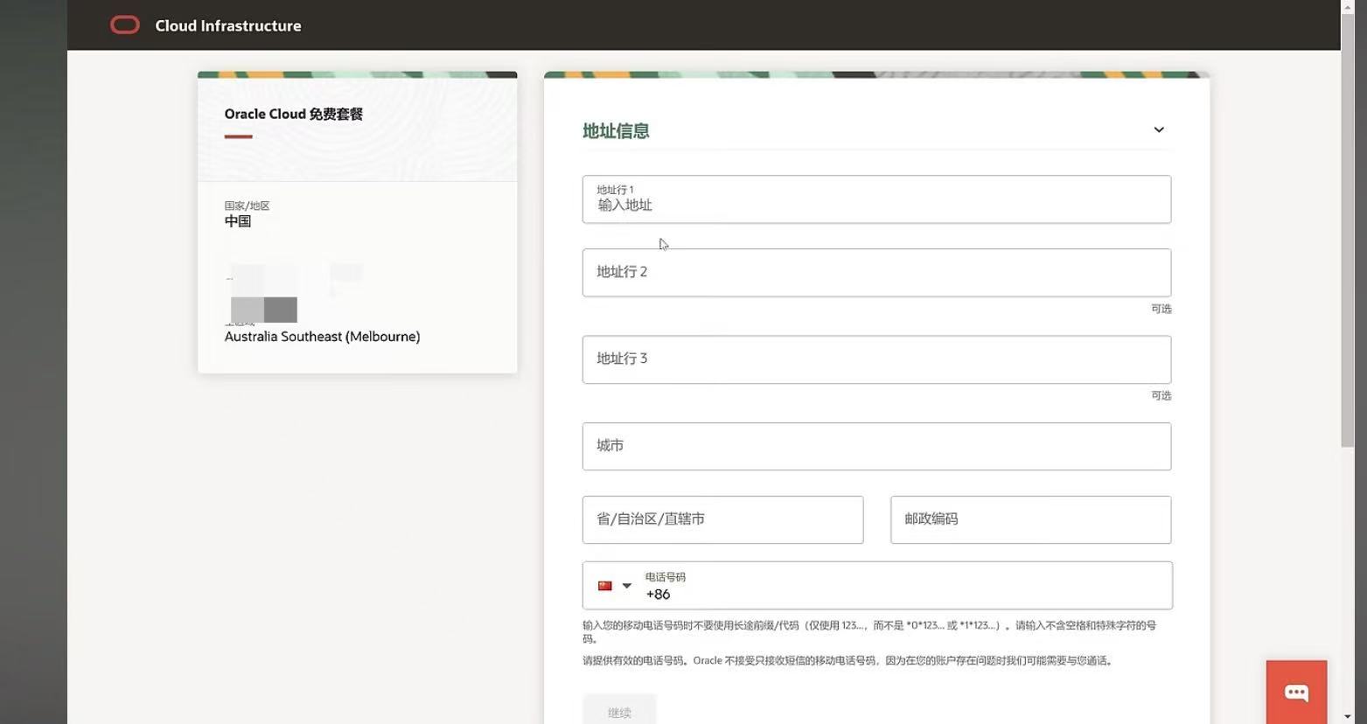Click the page scrollbar thumb
This screenshot has width=1367, height=724.
1348,231
